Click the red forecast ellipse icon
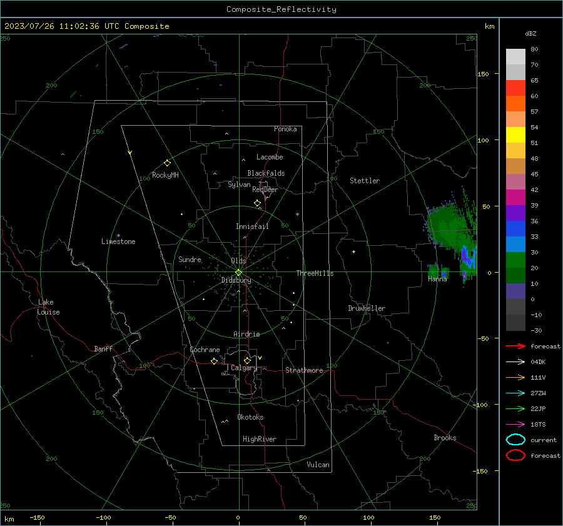Viewport: 563px width, 526px height. (x=515, y=455)
